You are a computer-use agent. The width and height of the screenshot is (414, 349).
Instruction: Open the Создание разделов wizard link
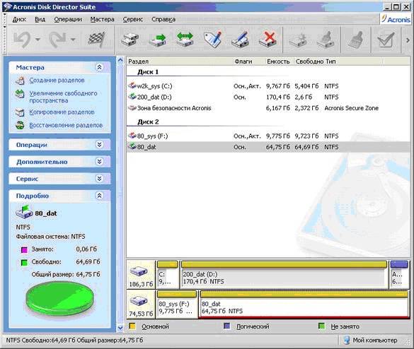tap(57, 80)
